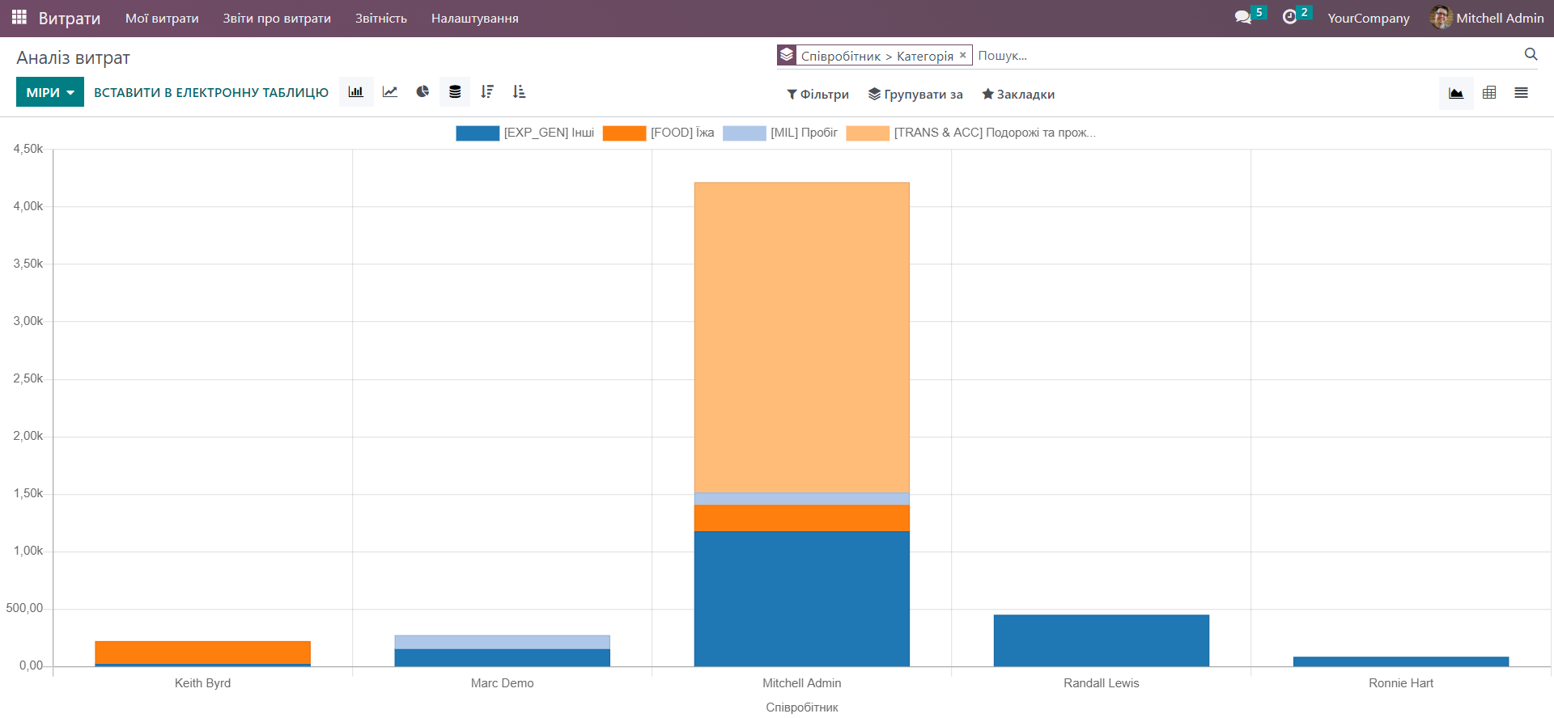Image resolution: width=1554 pixels, height=718 pixels.
Task: Open the Звіти про витрати menu
Action: tap(277, 18)
